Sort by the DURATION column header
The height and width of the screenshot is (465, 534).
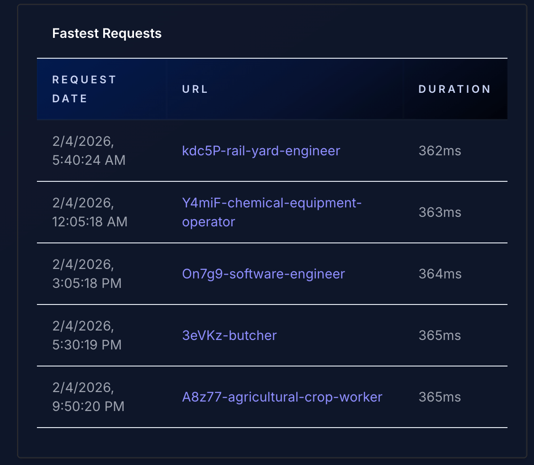coord(454,89)
